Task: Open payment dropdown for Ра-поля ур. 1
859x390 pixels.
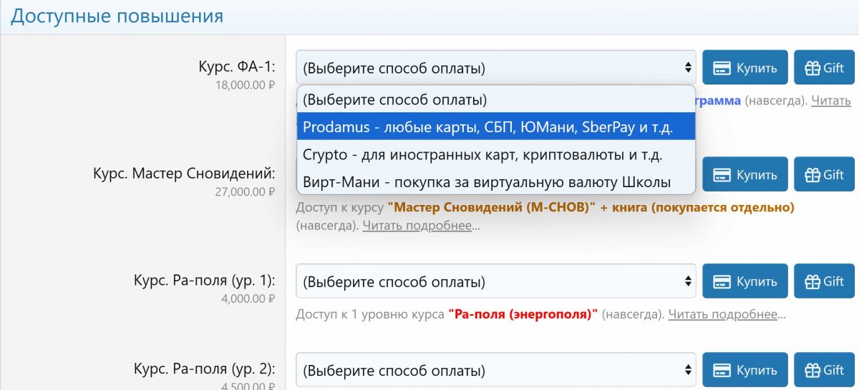Action: 495,281
